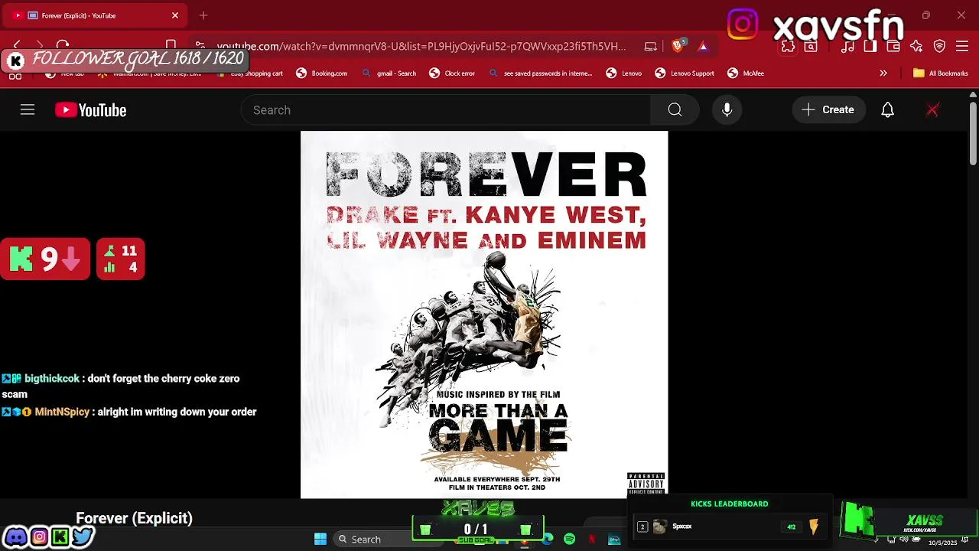
Task: Open the gmail - Search bookmark
Action: click(389, 73)
